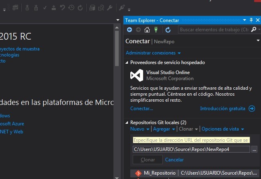Click the wrench with circle toolbar icon
The width and height of the screenshot is (261, 179).
121,8
